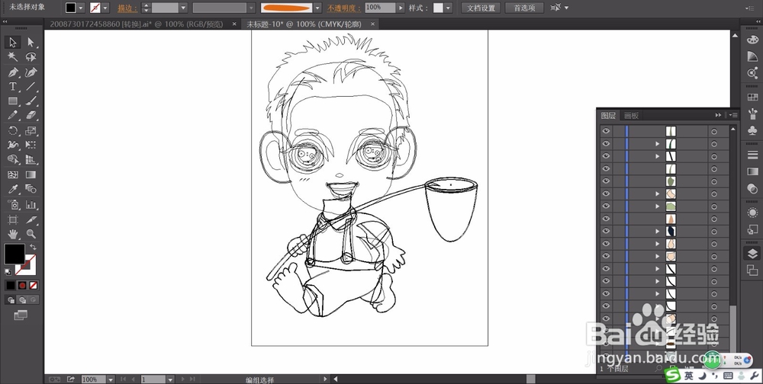Viewport: 763px width, 384px height.
Task: Switch to the 图层 (Layers) tab
Action: (x=608, y=115)
